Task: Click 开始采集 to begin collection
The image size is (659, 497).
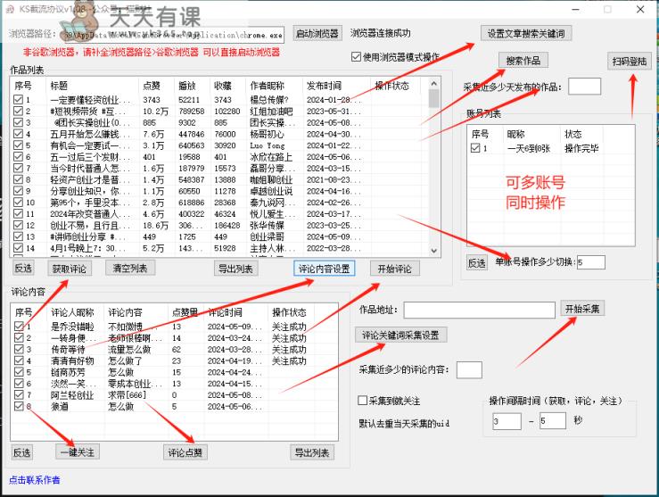Action: click(582, 309)
